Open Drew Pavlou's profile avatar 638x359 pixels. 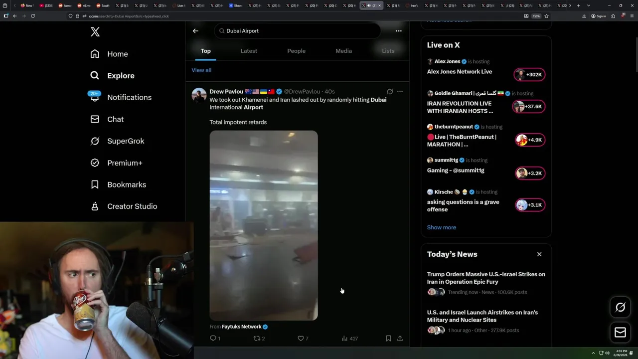pos(199,95)
